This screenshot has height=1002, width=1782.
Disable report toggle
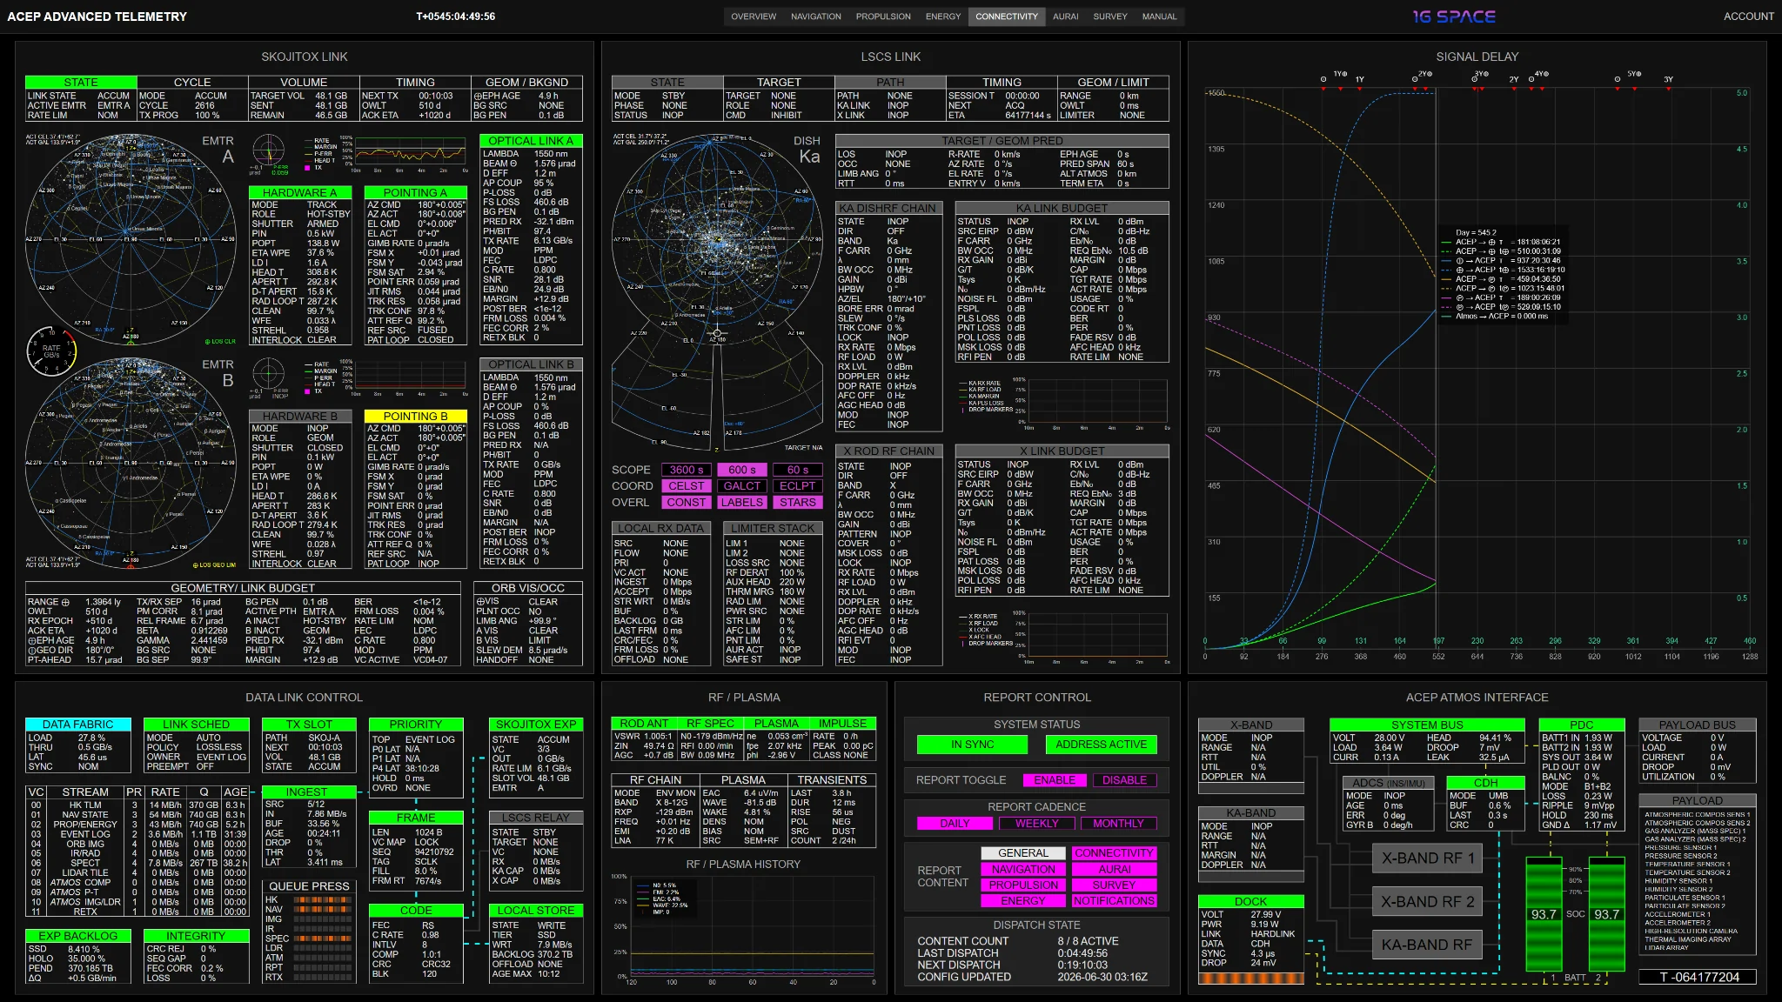click(1124, 780)
